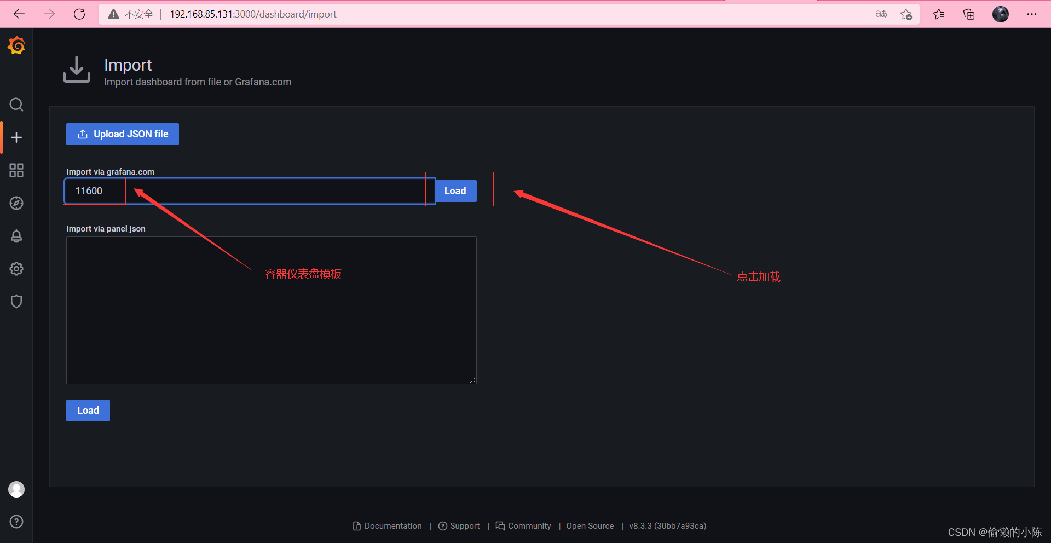This screenshot has width=1051, height=543.
Task: Focus the grafana.com dashboard ID input
Action: (x=250, y=191)
